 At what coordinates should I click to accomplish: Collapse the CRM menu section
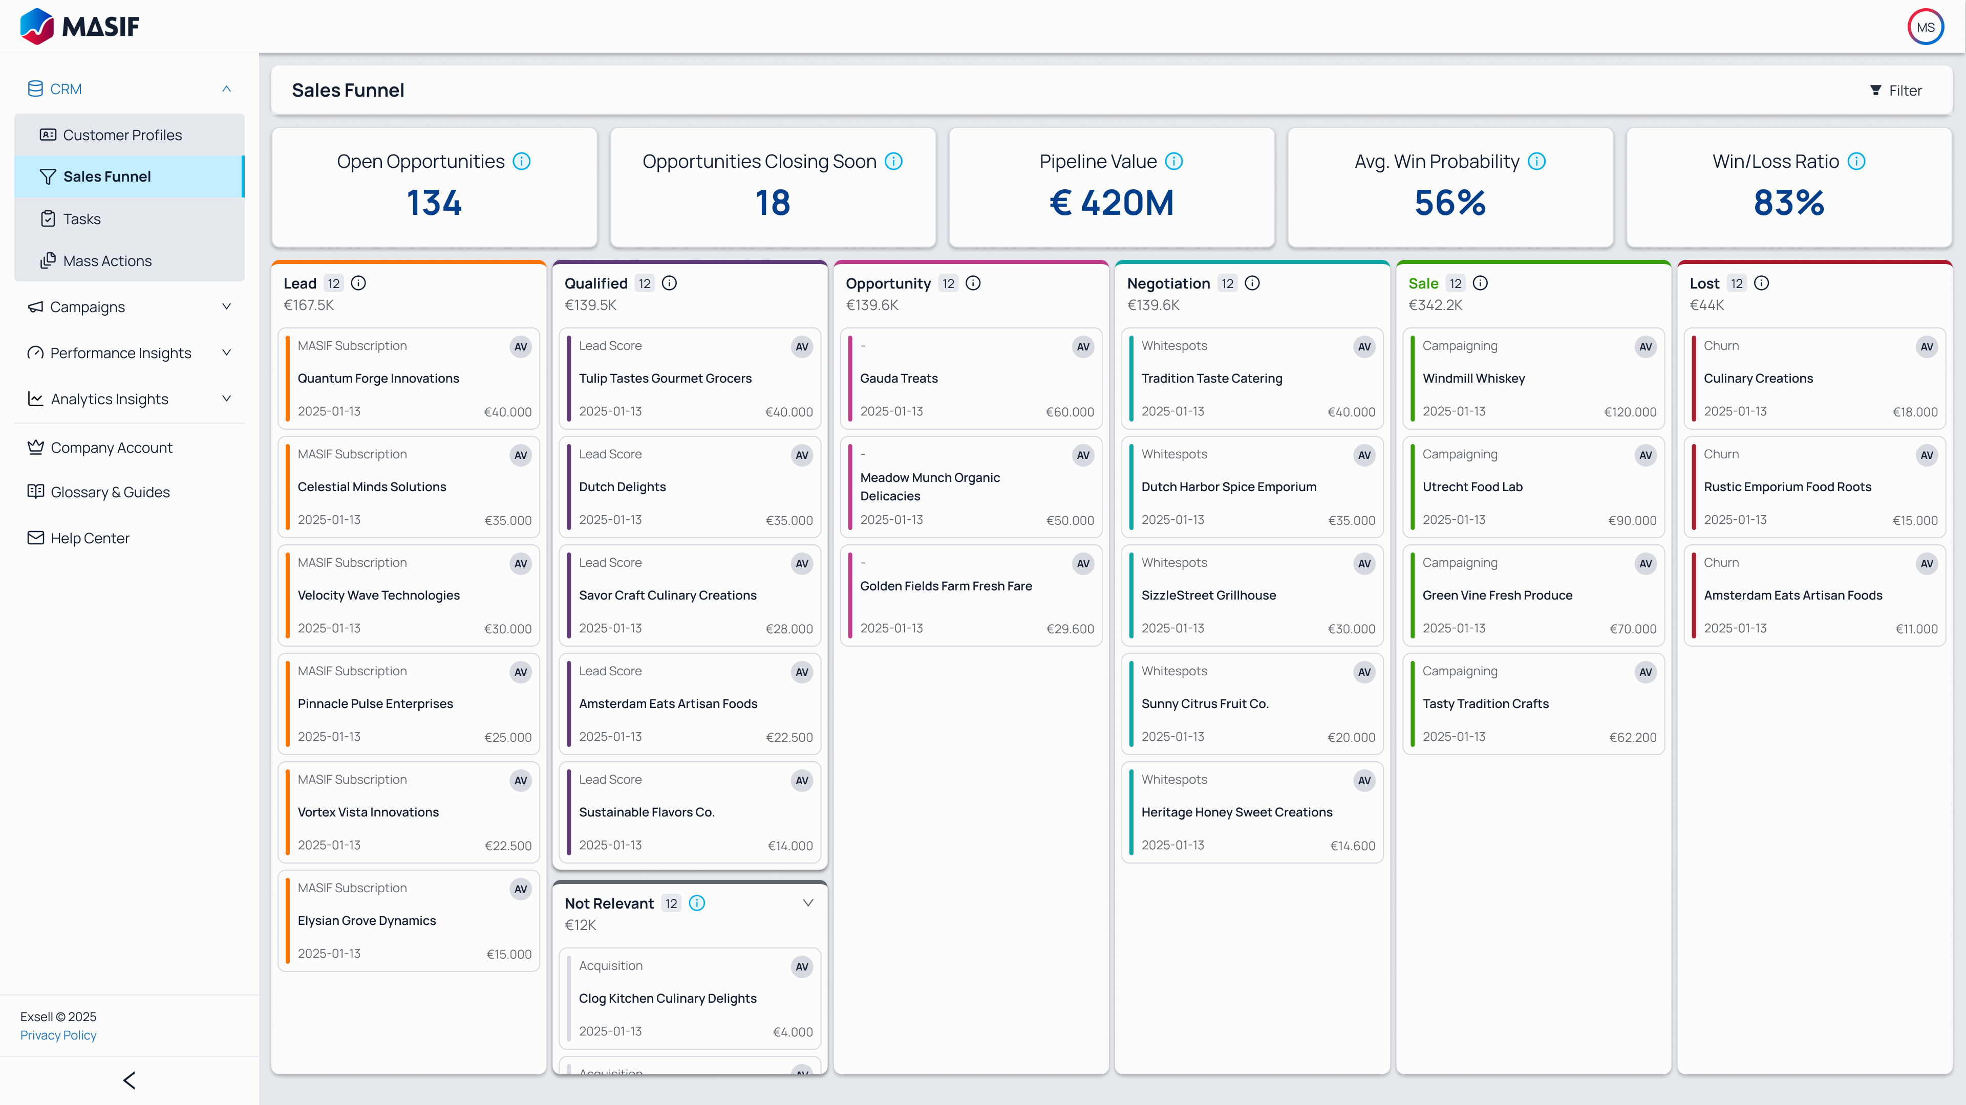[227, 89]
